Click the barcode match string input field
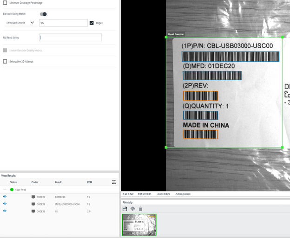The image size is (290, 238). point(63,23)
